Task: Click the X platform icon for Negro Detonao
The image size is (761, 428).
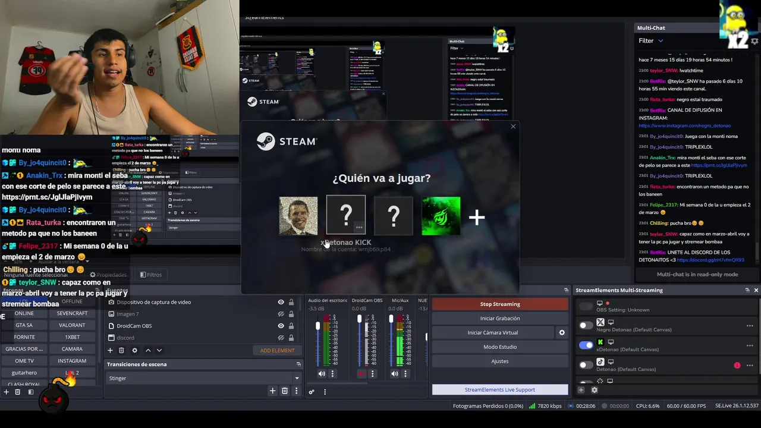Action: pos(600,322)
